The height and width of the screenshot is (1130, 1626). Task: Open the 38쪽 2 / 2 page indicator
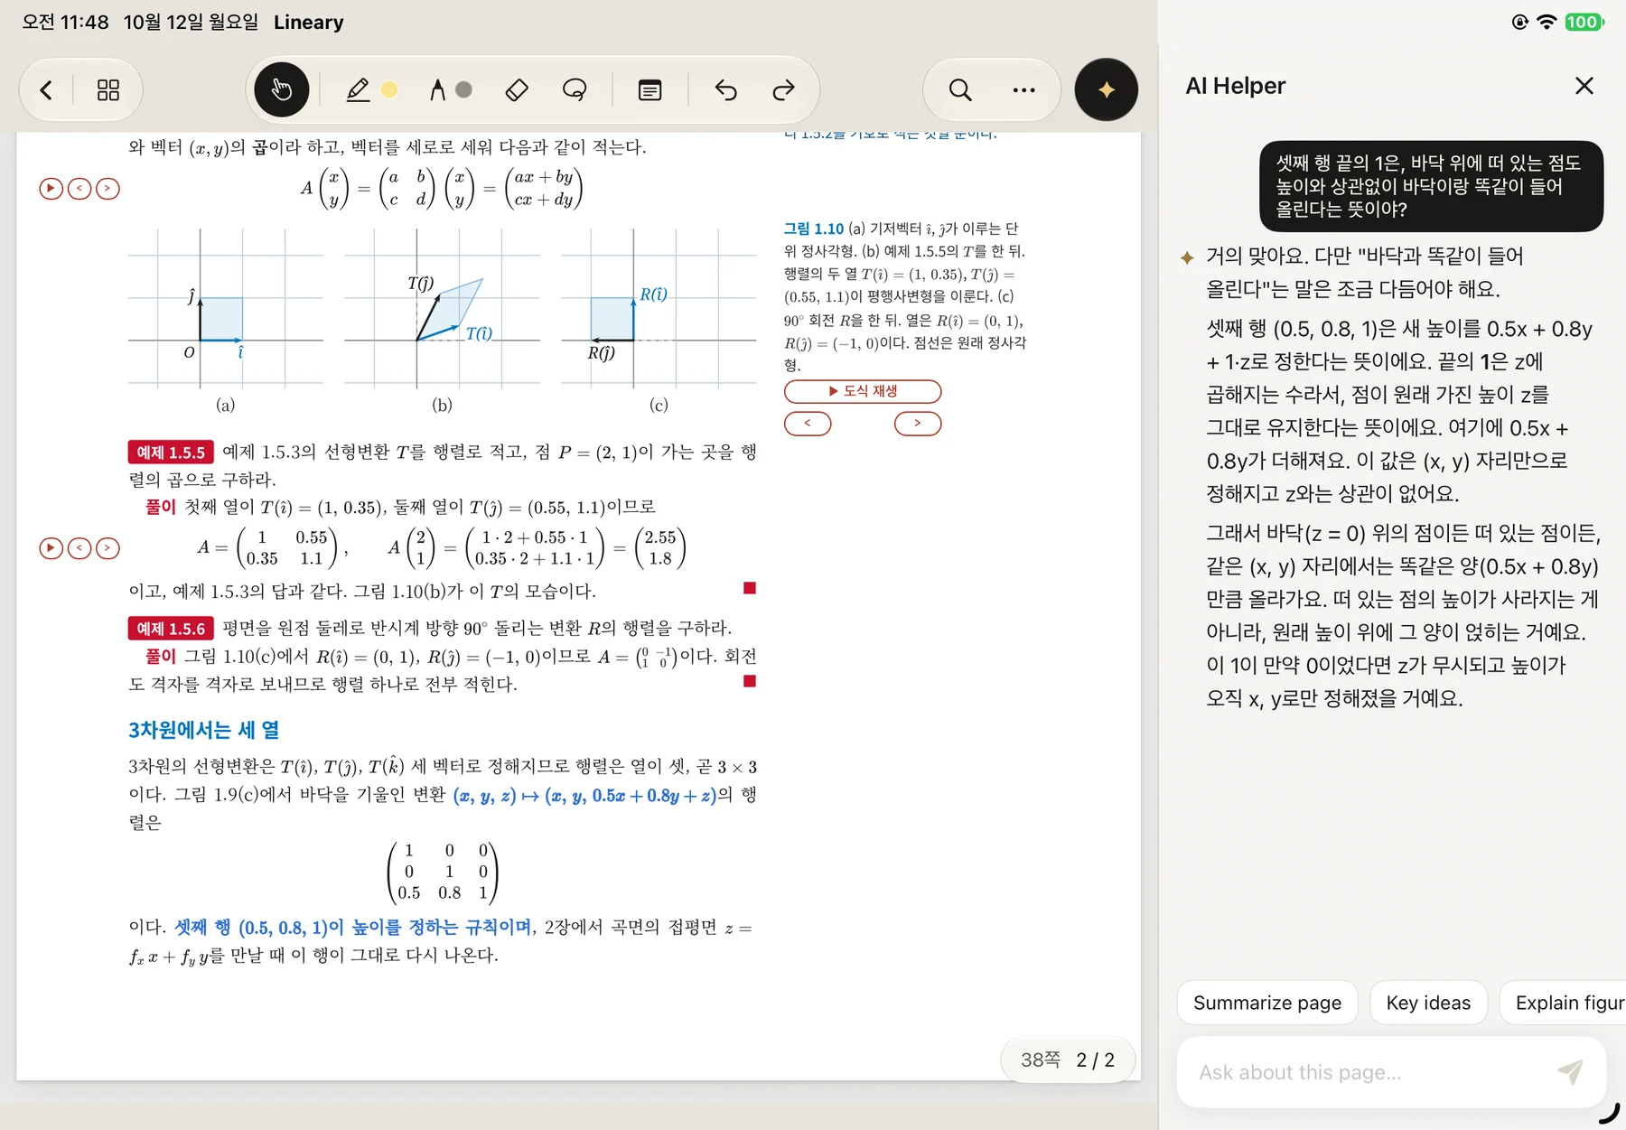pos(1068,1060)
